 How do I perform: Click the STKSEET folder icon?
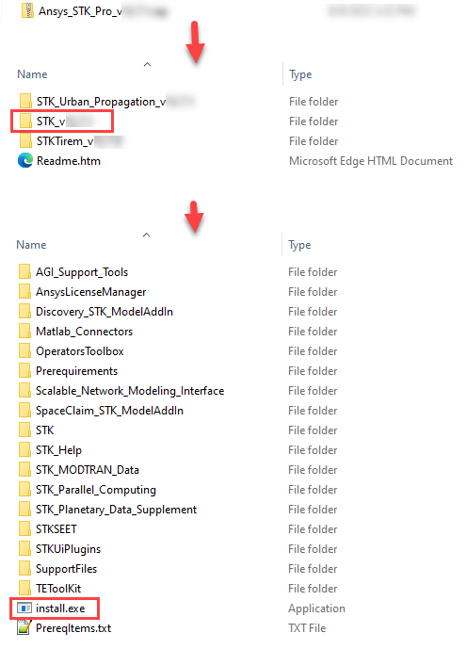(x=24, y=529)
